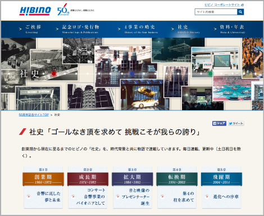
Task: Click the white car exhibition photo
Action: (145, 94)
